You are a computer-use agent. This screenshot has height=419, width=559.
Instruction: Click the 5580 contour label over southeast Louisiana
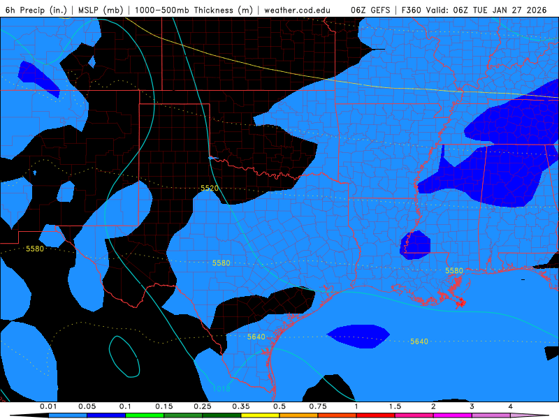[x=453, y=271]
